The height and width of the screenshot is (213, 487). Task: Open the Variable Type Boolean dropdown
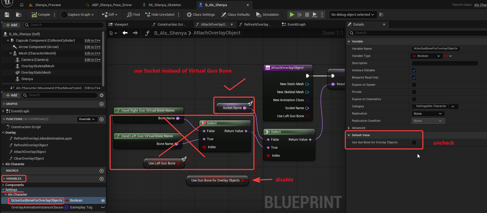pyautogui.click(x=427, y=56)
